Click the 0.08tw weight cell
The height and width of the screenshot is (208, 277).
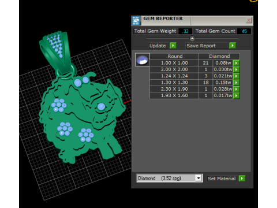pos(223,63)
